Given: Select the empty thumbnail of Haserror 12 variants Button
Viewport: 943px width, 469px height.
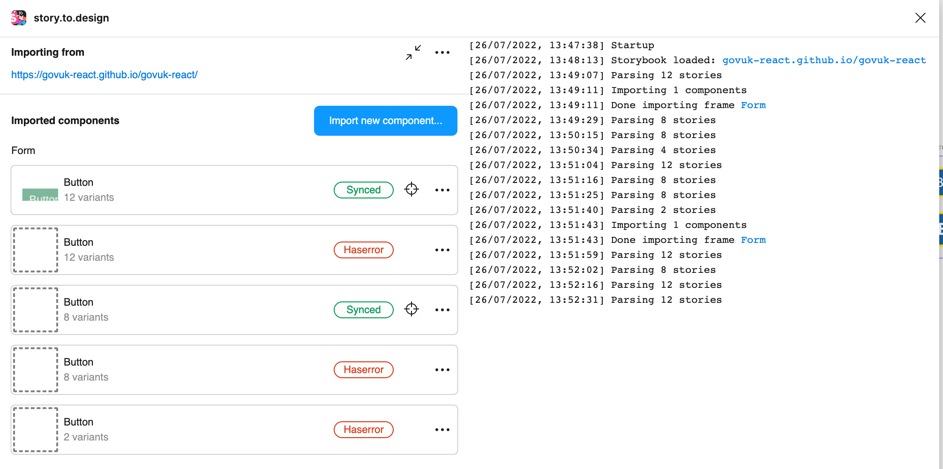Looking at the screenshot, I should (36, 250).
